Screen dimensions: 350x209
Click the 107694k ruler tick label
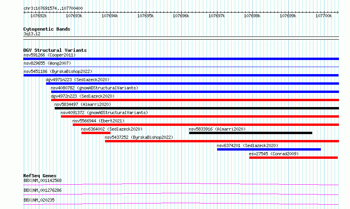point(110,16)
